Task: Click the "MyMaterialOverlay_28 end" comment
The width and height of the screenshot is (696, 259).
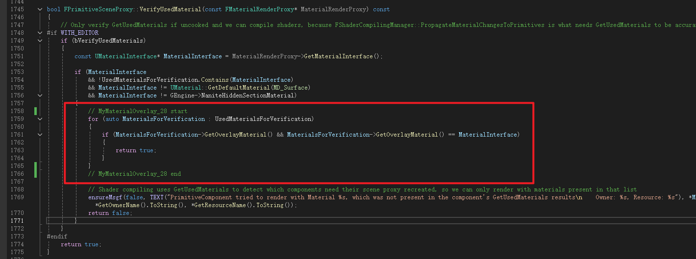Action: coord(135,174)
